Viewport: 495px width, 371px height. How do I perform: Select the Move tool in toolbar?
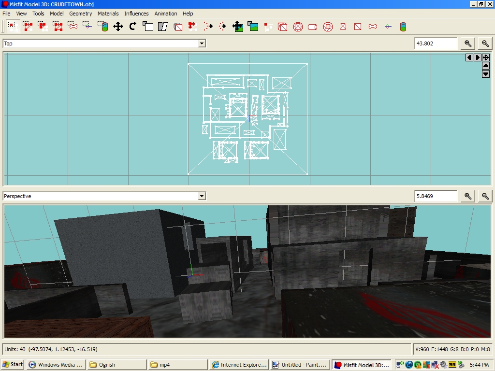point(118,27)
